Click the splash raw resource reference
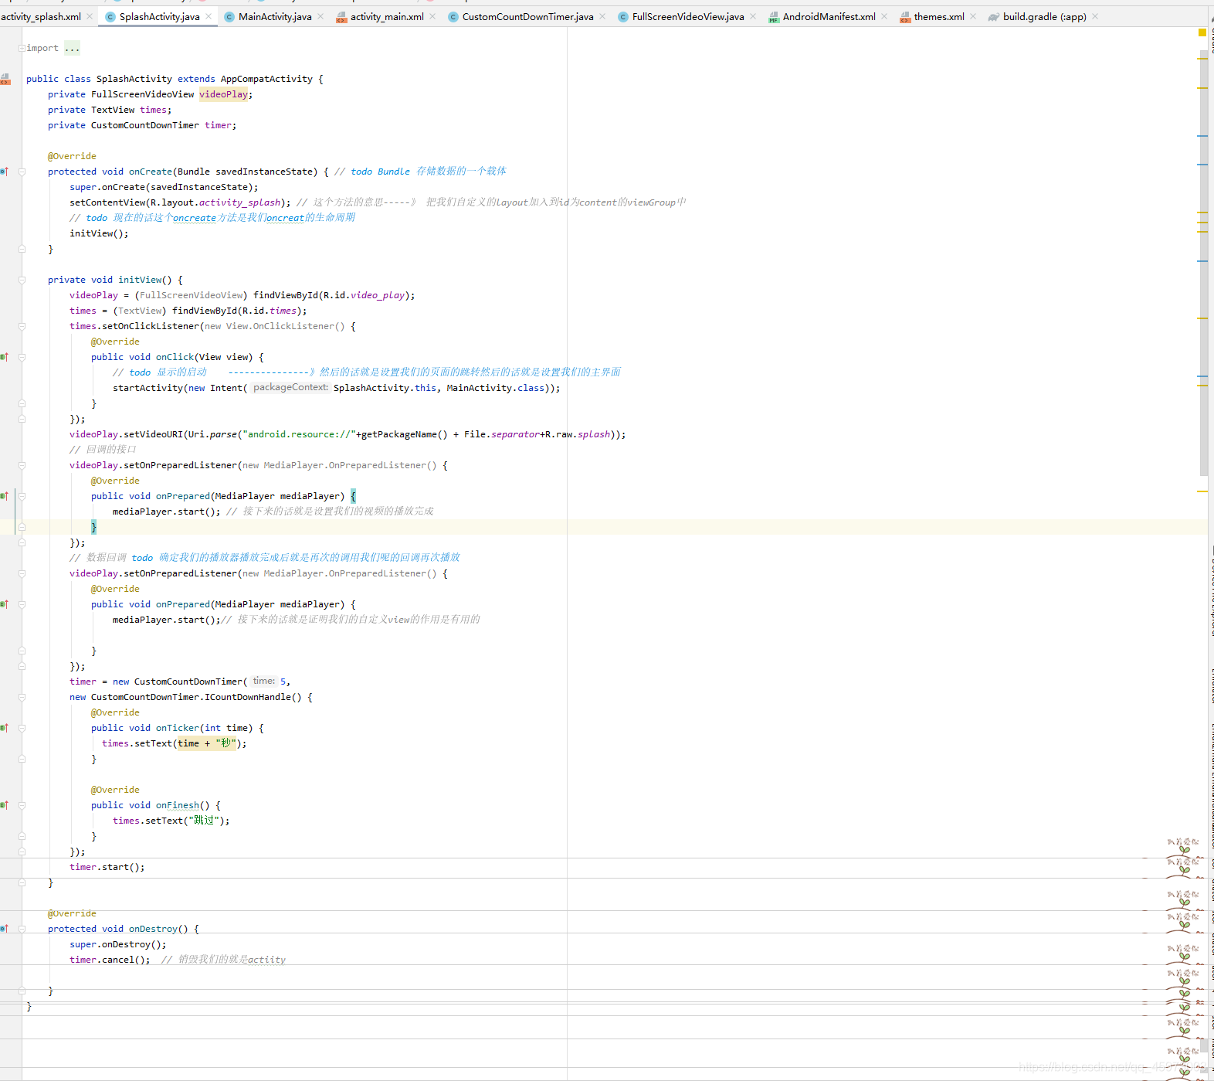 (594, 434)
